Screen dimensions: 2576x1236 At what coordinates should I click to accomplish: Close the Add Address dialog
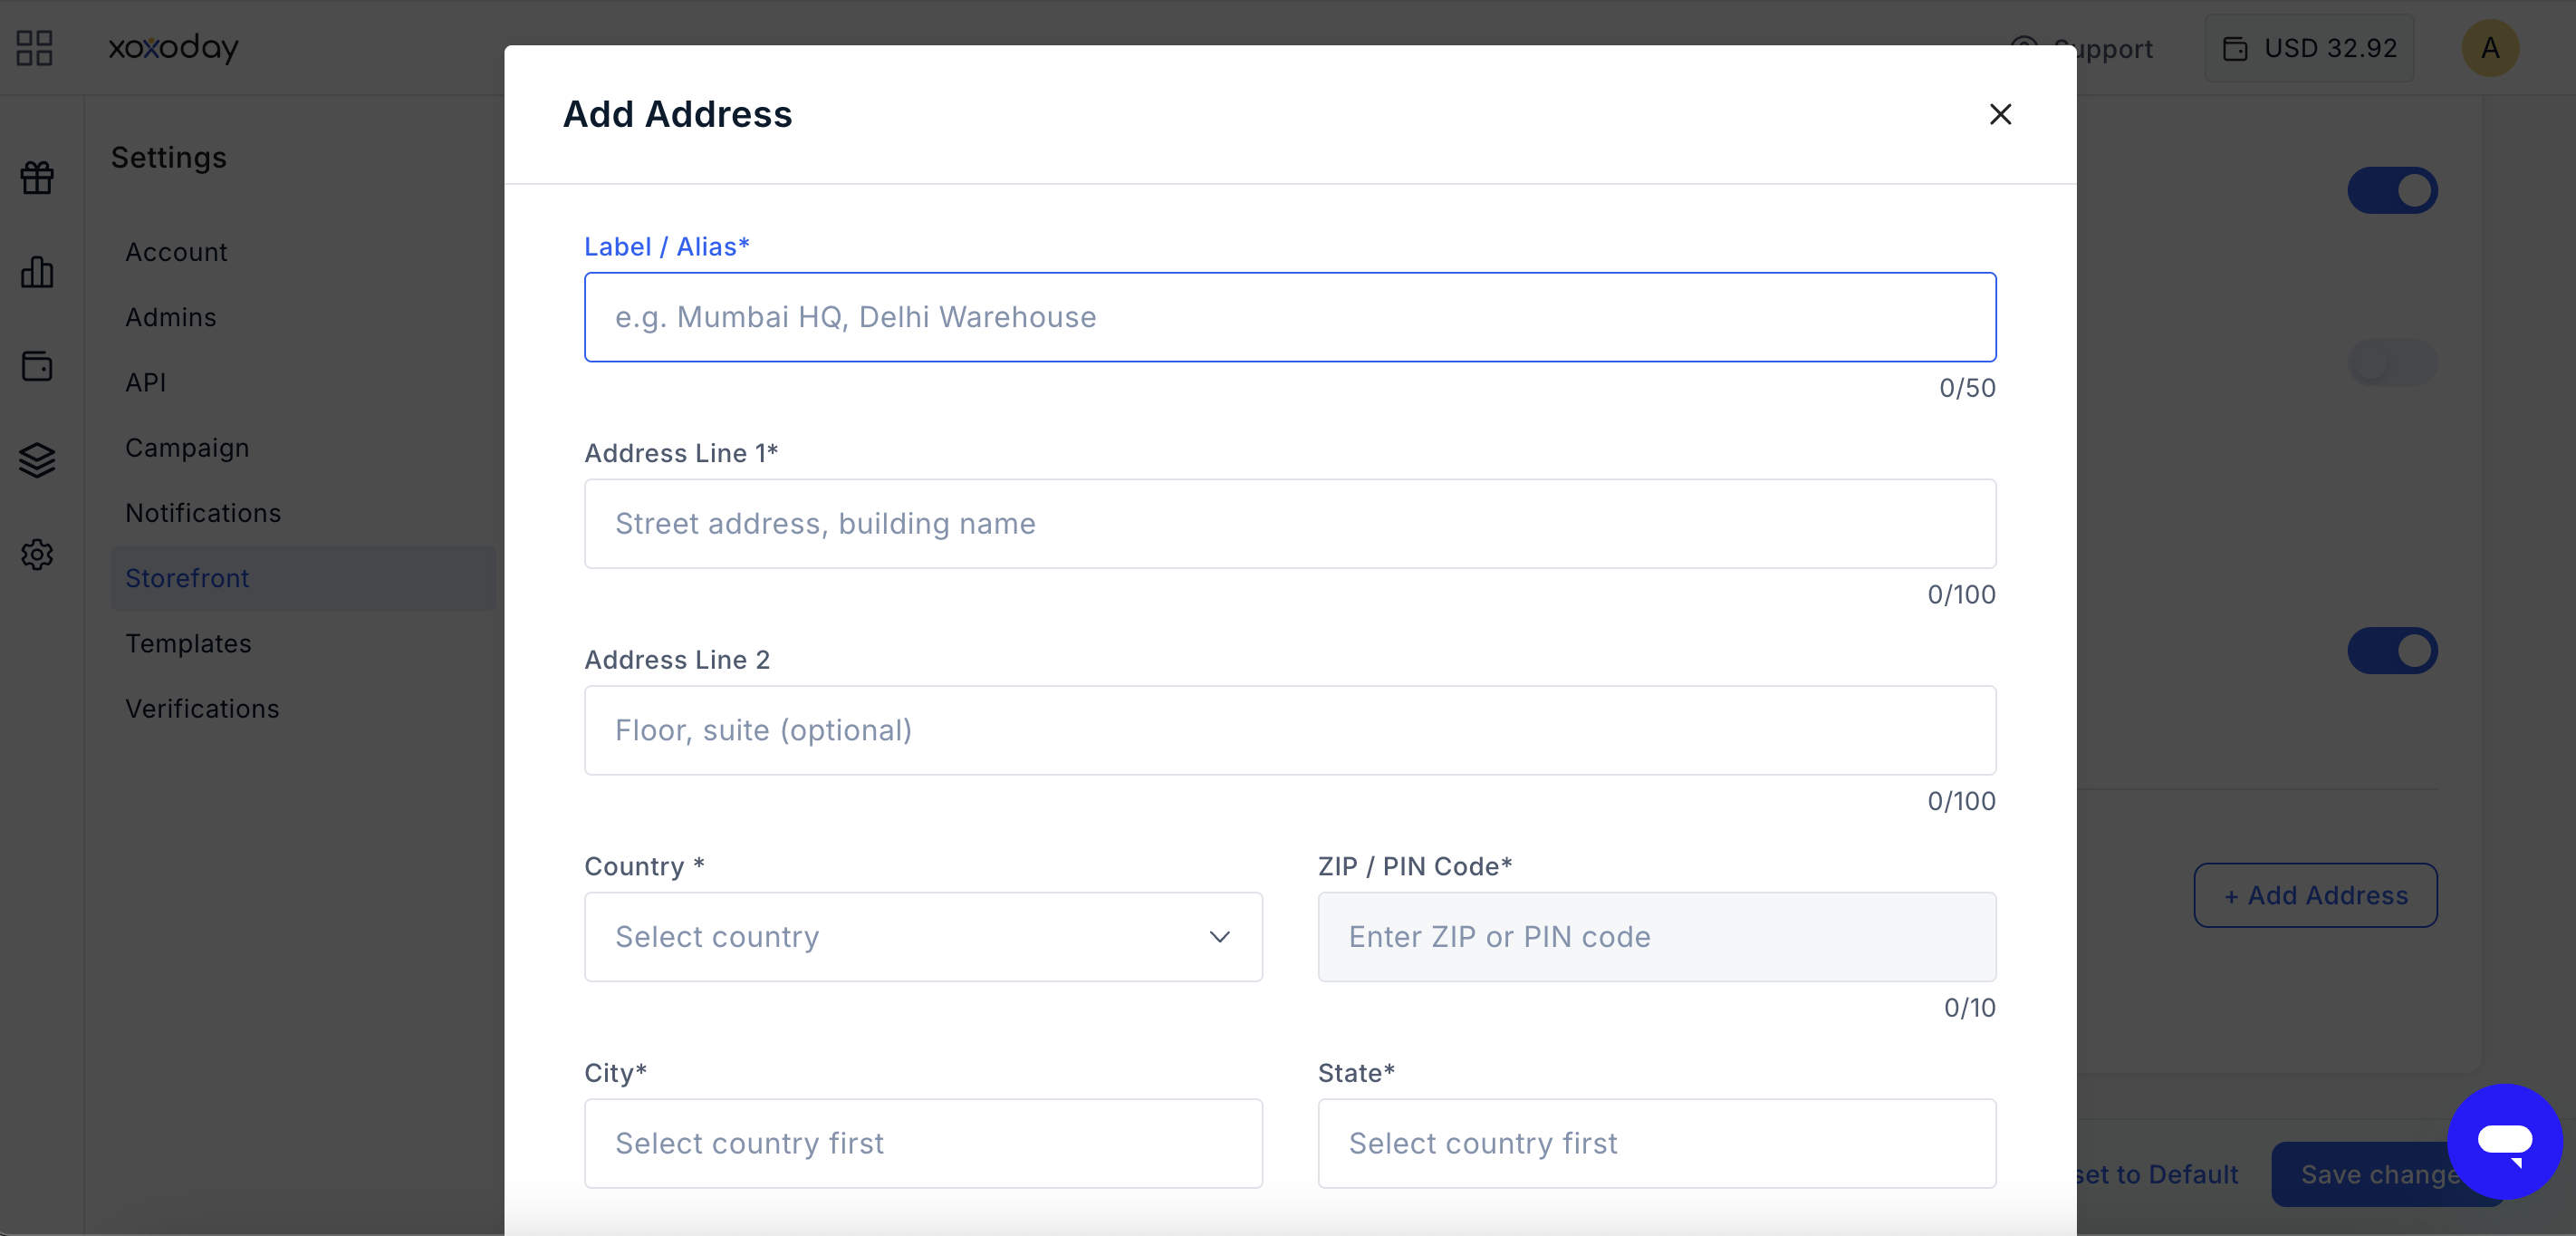tap(2000, 115)
